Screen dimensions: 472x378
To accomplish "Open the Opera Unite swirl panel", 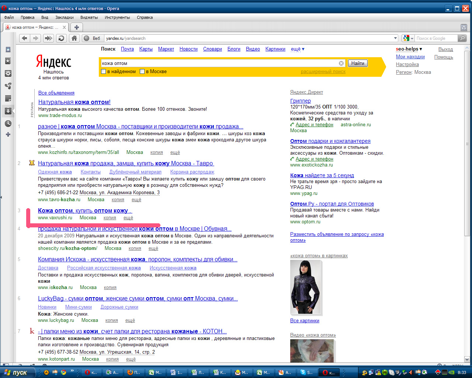I will (8, 86).
